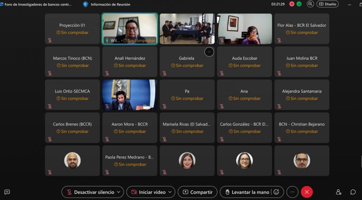
Task: Select the Marisela Rivas tile
Action: pyautogui.click(x=187, y=128)
